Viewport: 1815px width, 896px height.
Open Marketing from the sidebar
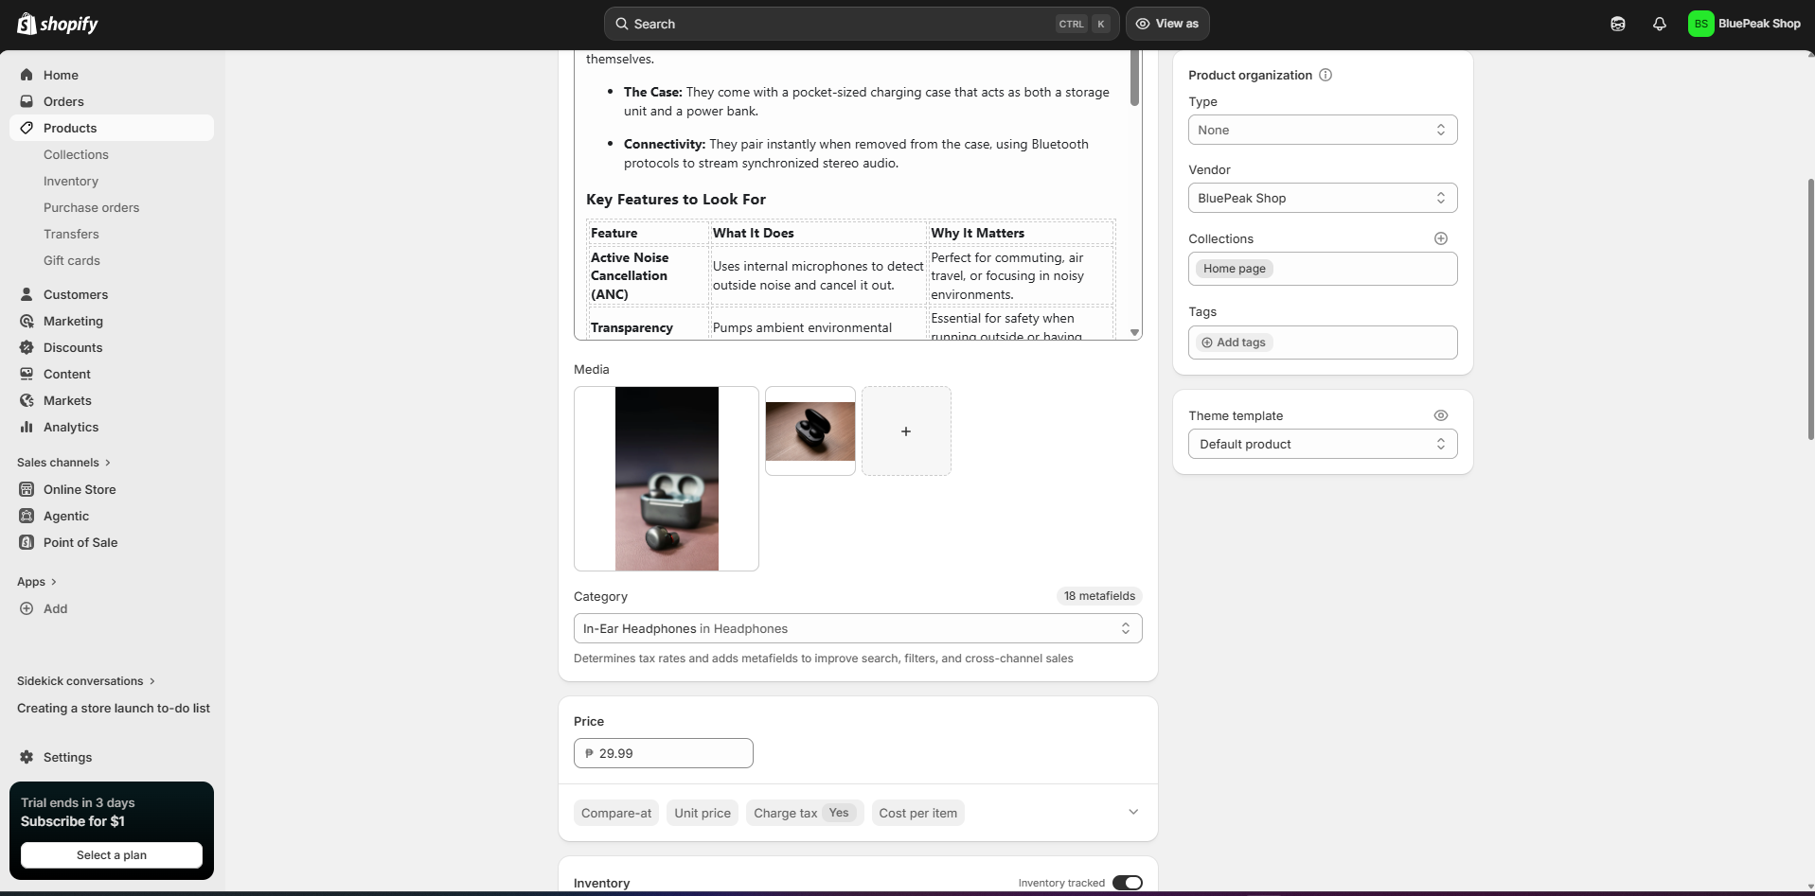73,321
